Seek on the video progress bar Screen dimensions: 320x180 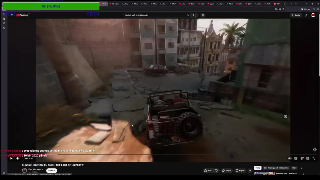163,154
